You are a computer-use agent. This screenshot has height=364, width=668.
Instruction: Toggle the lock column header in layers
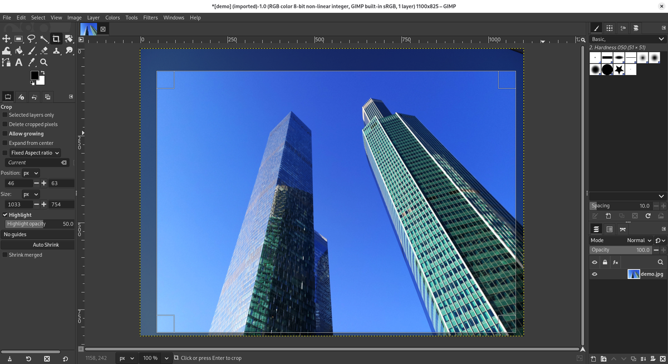click(605, 262)
